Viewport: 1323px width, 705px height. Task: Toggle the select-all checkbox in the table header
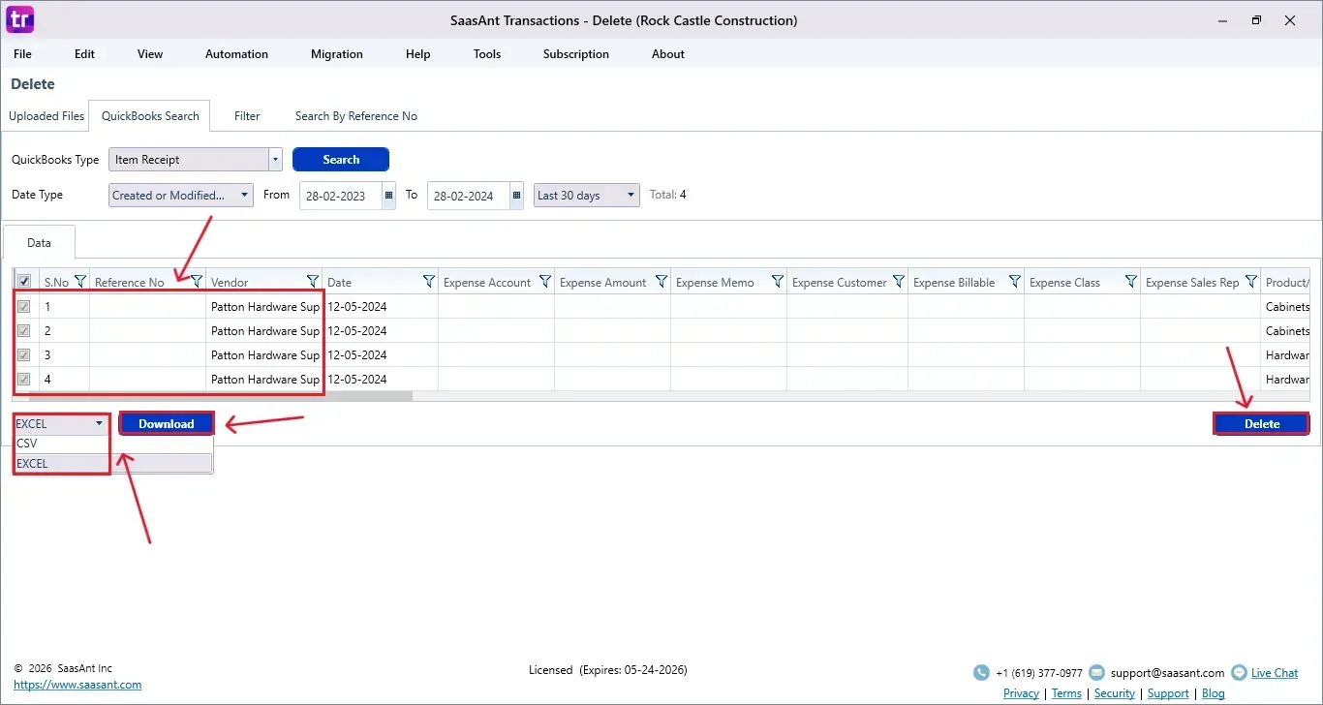(x=24, y=282)
